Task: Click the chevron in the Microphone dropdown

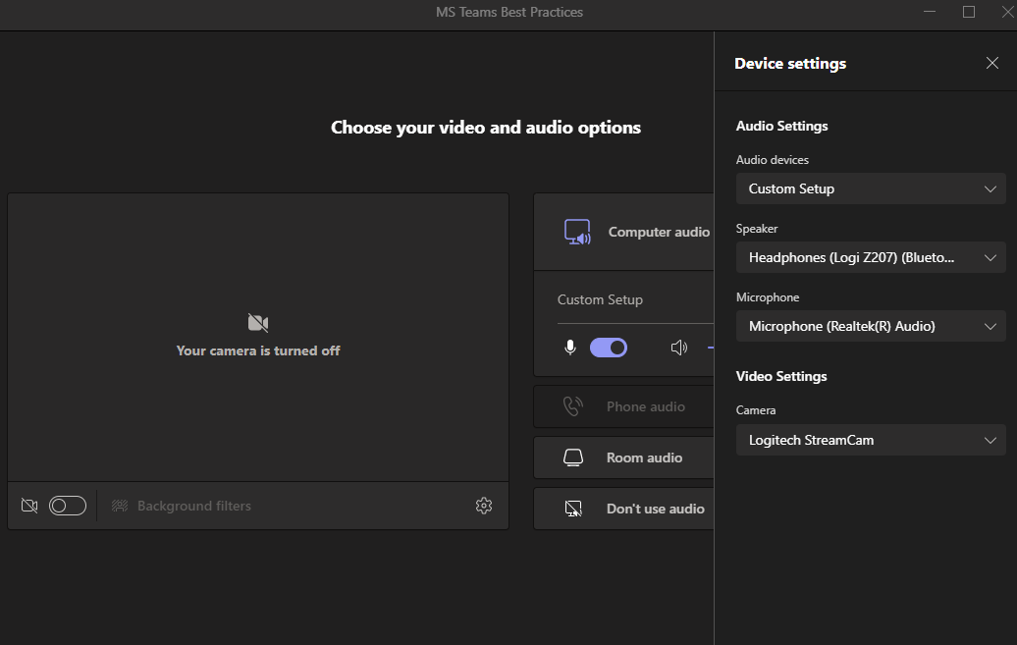Action: [990, 326]
